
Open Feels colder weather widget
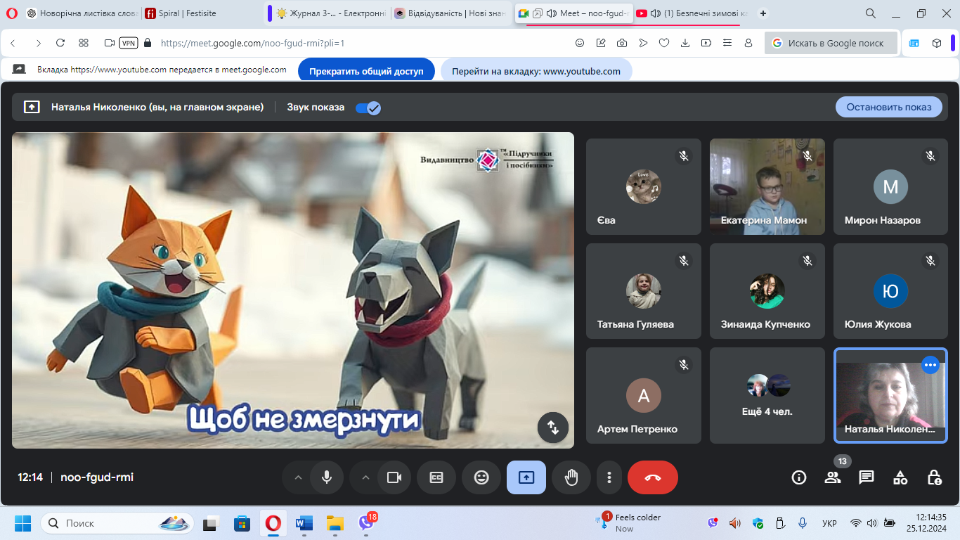[x=629, y=523]
